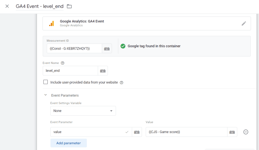
Task: Click the tag name title GA4 Event - level_end
Action: (39, 6)
